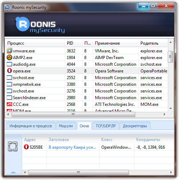Click the vmware.exe process icon
This screenshot has height=180, width=179.
(9, 51)
